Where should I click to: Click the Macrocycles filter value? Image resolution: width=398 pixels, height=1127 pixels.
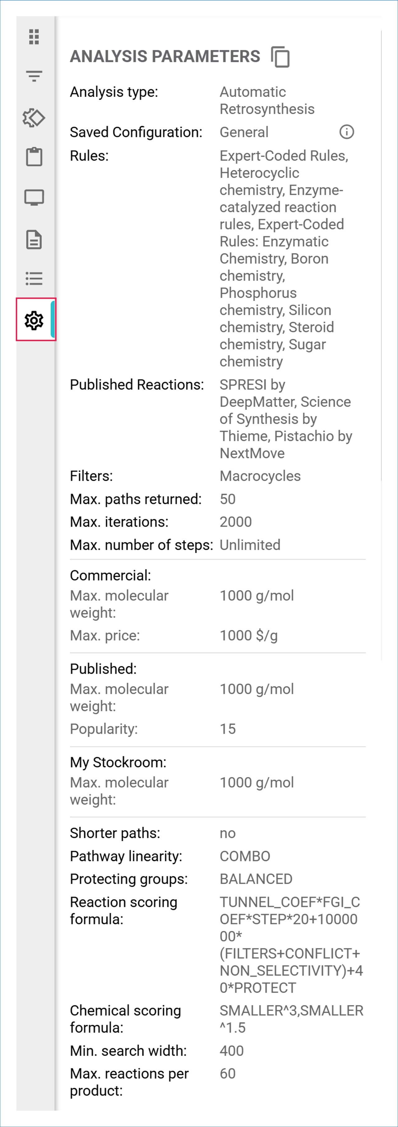tap(260, 476)
